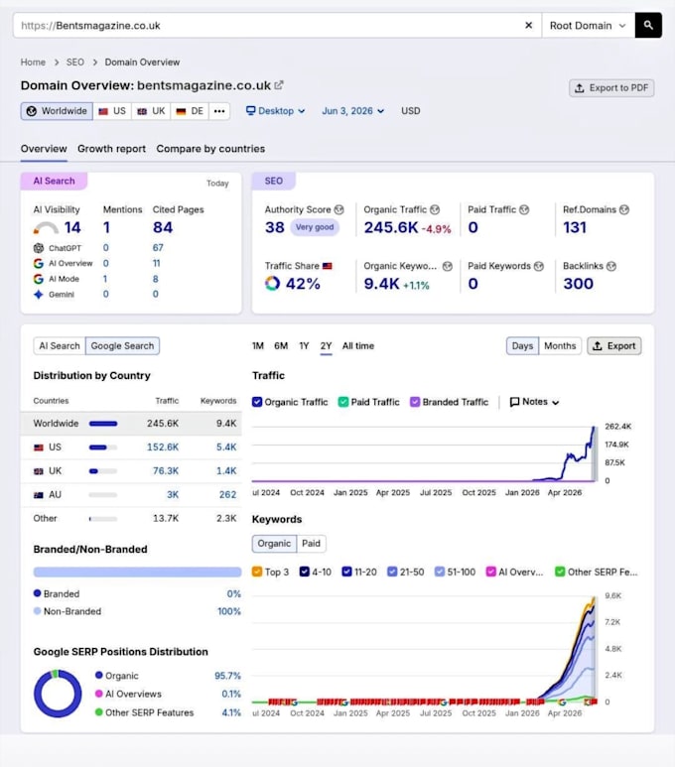Image resolution: width=675 pixels, height=767 pixels.
Task: Click the ChatGPT logo icon
Action: coord(39,248)
